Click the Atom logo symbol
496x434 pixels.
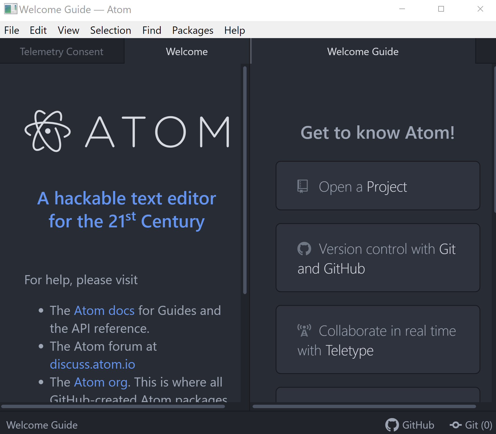point(48,131)
